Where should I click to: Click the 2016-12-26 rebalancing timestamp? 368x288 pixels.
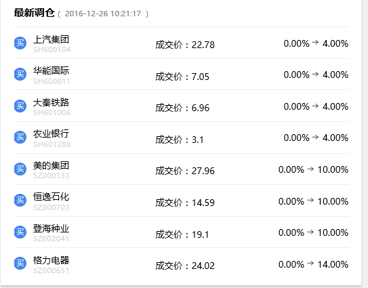103,14
